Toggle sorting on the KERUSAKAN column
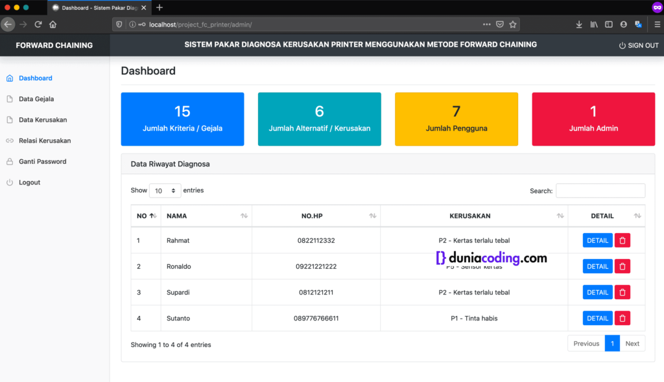 pos(560,216)
